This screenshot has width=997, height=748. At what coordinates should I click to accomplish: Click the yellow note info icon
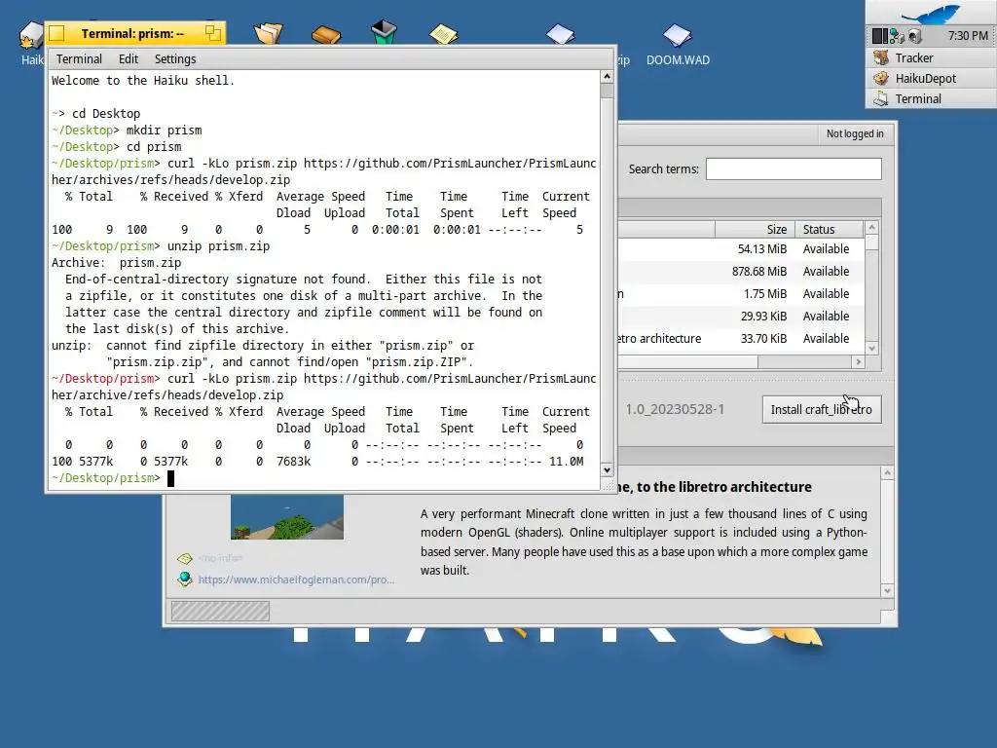[x=185, y=558]
